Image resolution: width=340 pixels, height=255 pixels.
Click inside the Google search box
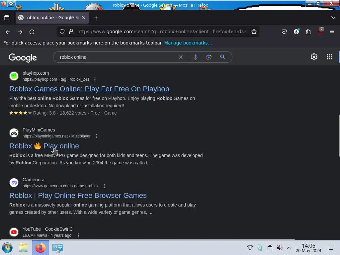click(117, 57)
